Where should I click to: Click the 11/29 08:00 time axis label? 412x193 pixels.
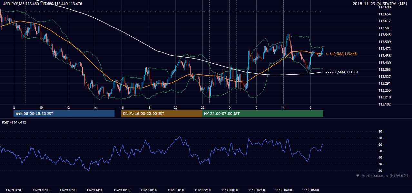pos(14,190)
